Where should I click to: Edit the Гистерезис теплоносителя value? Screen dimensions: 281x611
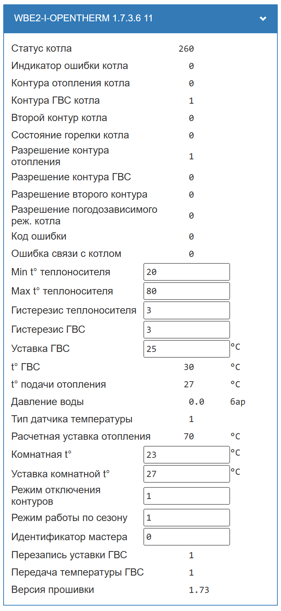187,310
